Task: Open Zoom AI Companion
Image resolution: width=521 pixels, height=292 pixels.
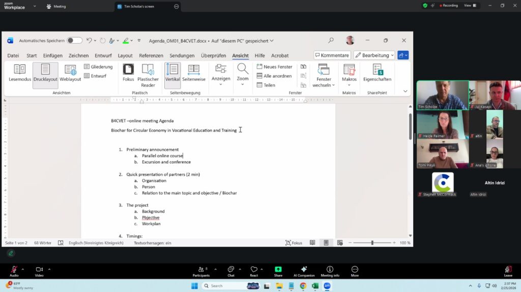Action: (x=304, y=272)
